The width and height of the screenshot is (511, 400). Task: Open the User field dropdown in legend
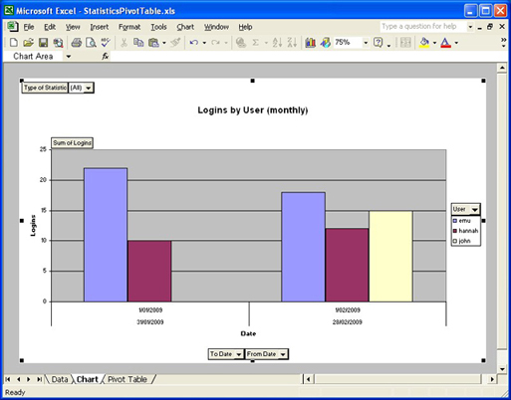(x=475, y=210)
